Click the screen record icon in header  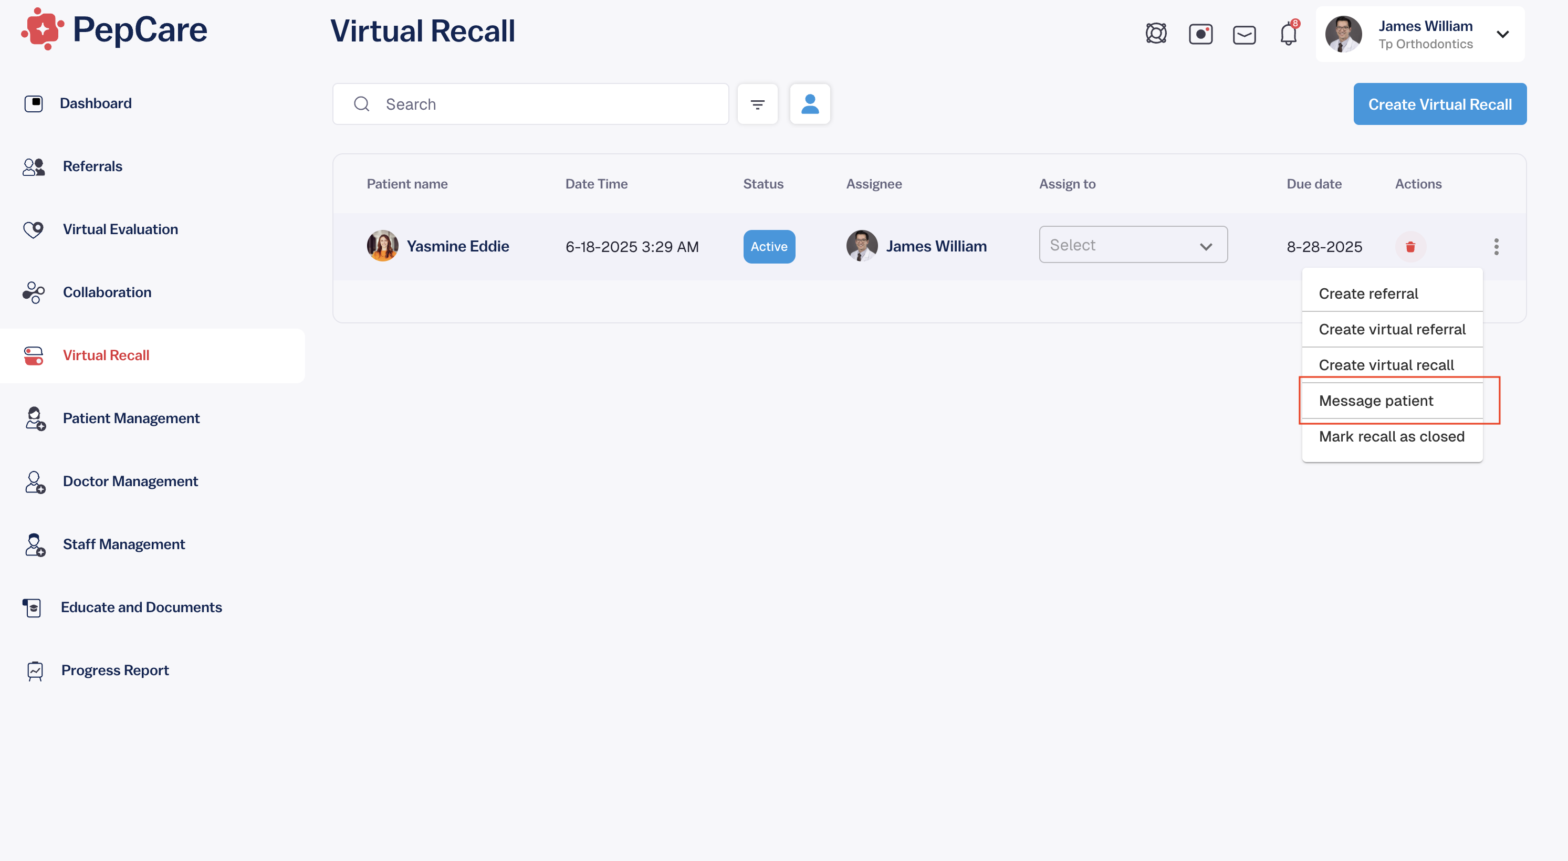(x=1200, y=34)
